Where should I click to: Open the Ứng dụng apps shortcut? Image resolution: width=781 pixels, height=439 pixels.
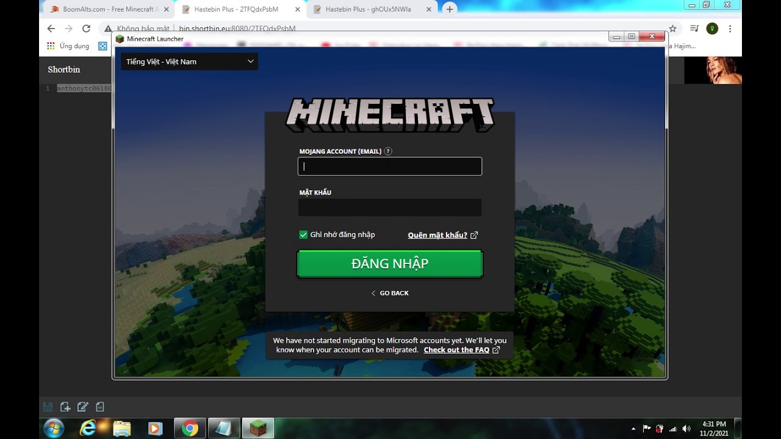[68, 46]
